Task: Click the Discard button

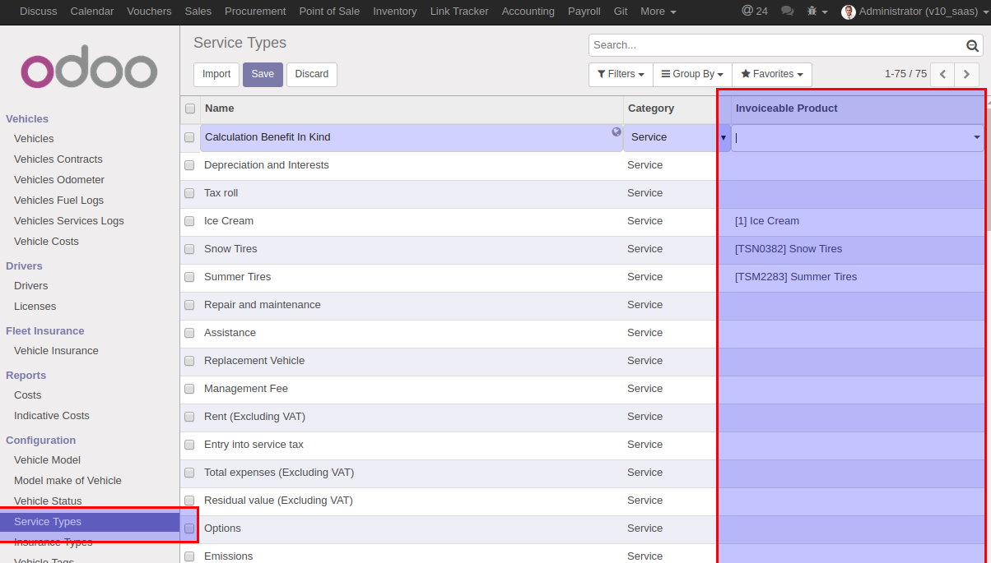Action: pos(312,74)
